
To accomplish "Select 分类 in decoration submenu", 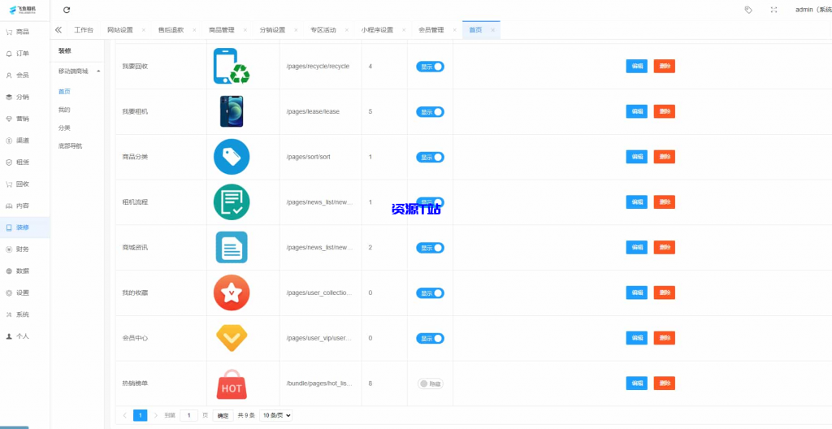I will click(64, 128).
